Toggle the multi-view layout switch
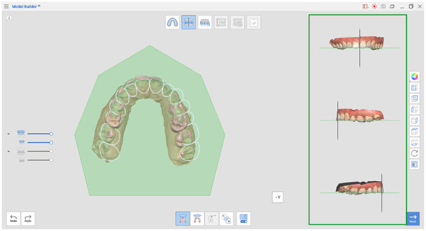Viewport: 426px width, 231px height. [244, 219]
